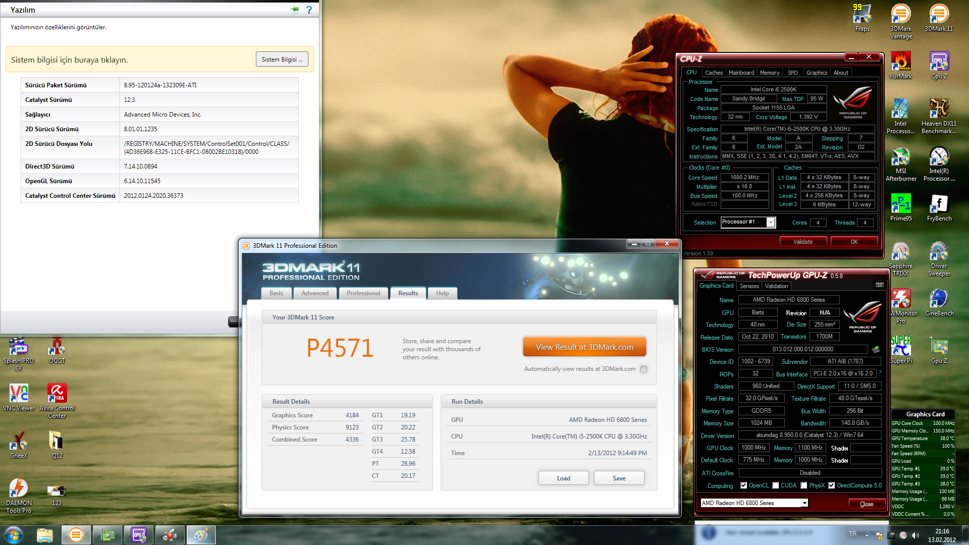Expand the Processor #1 selection dropdown in CPU-Z
This screenshot has height=545, width=969.
click(x=771, y=223)
